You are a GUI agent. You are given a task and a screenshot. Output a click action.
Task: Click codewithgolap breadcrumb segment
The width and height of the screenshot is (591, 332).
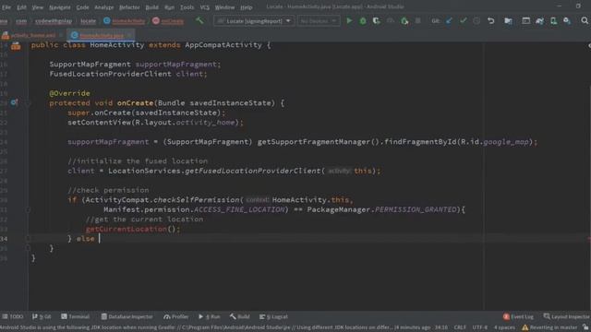[x=54, y=21]
